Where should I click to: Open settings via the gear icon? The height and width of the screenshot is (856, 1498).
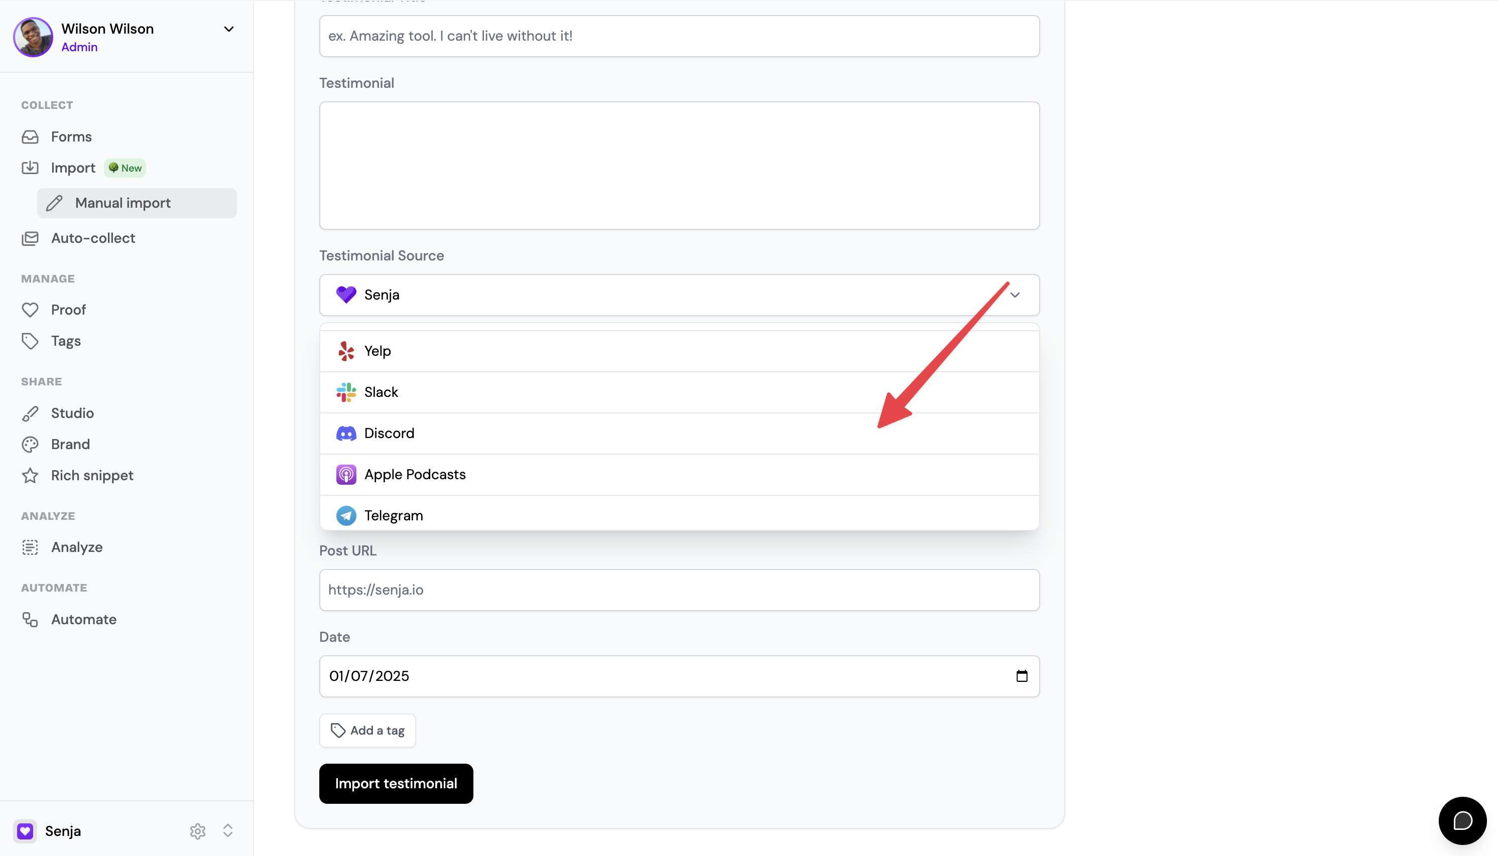click(198, 831)
